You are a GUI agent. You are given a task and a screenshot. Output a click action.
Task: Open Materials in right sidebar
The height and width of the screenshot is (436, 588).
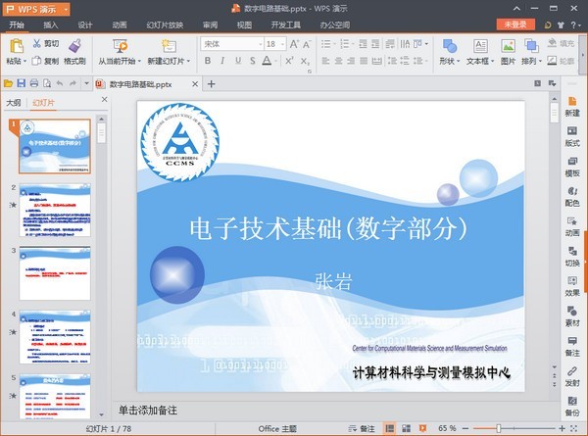click(572, 316)
